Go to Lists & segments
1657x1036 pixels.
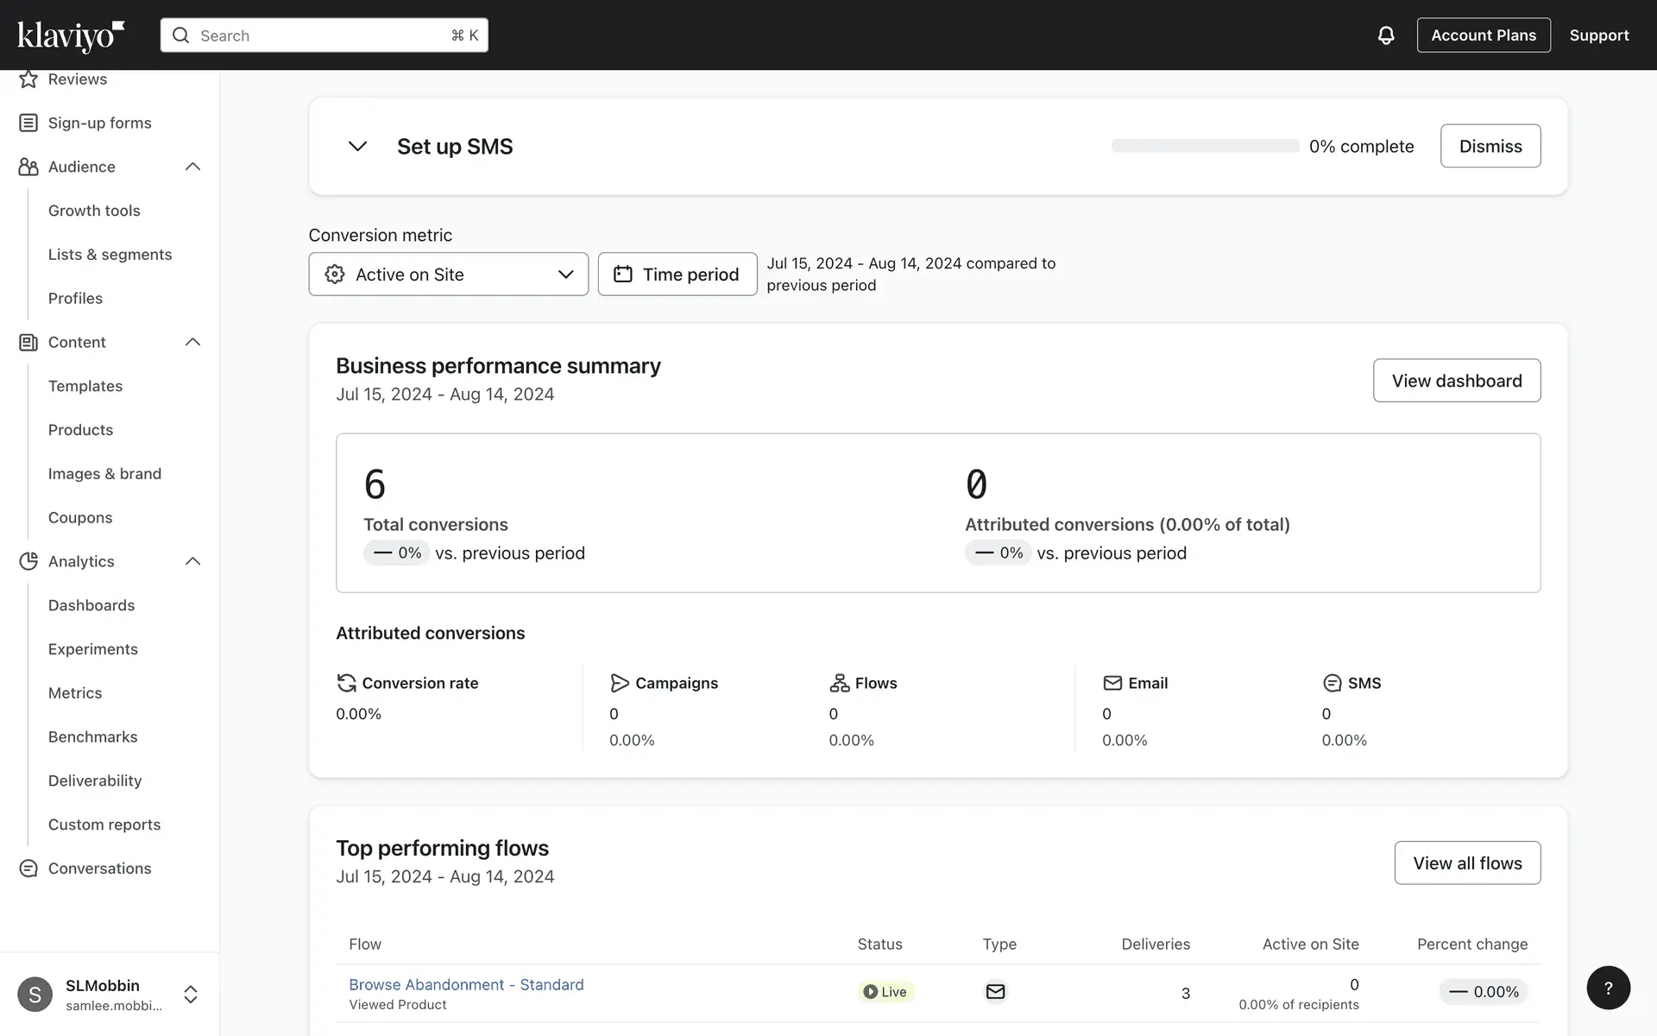pyautogui.click(x=110, y=255)
